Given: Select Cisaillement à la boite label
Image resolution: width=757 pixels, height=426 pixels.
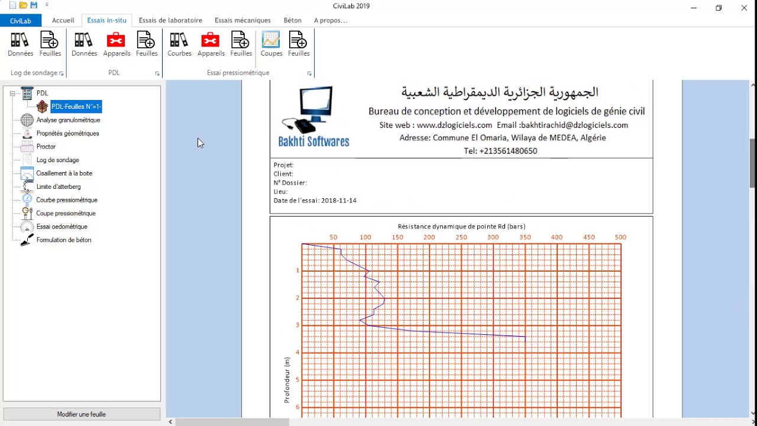Looking at the screenshot, I should tap(64, 173).
